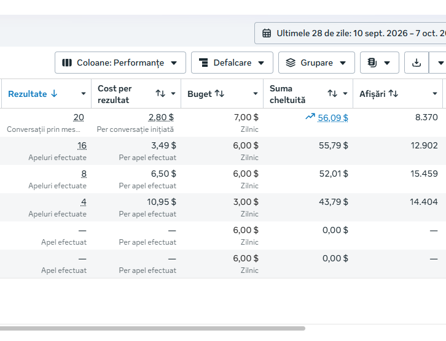Open the reports stacked-document icon dropdown
Image resolution: width=446 pixels, height=341 pixels.
pos(380,63)
